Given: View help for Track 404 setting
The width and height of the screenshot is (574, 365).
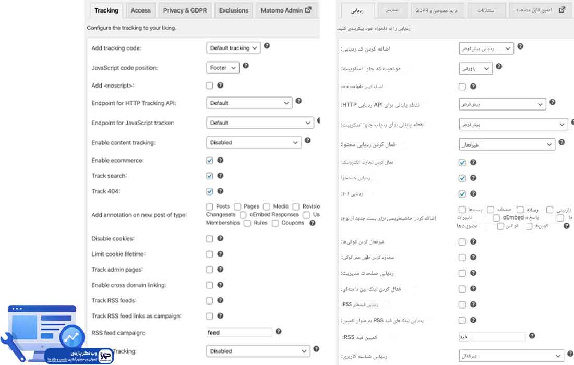Looking at the screenshot, I should point(220,191).
